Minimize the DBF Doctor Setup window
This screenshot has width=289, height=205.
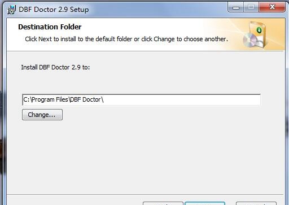click(x=235, y=7)
